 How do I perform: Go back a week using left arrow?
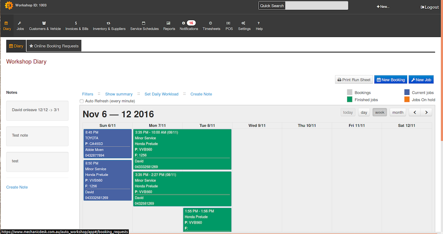414,112
